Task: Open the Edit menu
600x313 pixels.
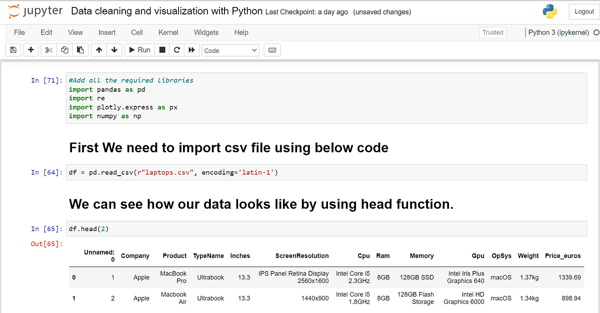Action: coord(46,32)
